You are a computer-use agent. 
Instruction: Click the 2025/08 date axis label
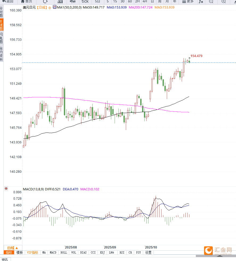pos(71,247)
